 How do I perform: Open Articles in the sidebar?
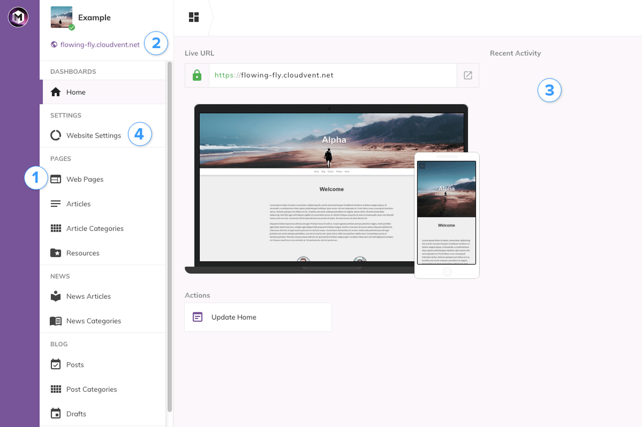click(78, 204)
